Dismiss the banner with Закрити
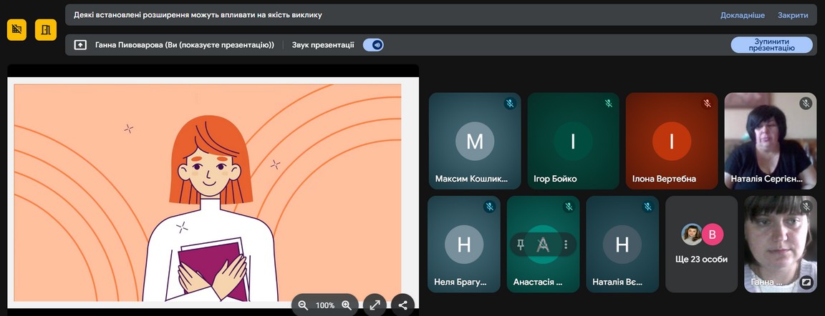This screenshot has width=825, height=316. tap(793, 15)
